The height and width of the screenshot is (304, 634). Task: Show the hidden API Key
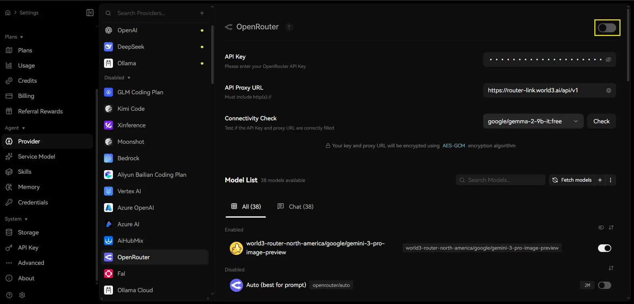click(x=609, y=60)
